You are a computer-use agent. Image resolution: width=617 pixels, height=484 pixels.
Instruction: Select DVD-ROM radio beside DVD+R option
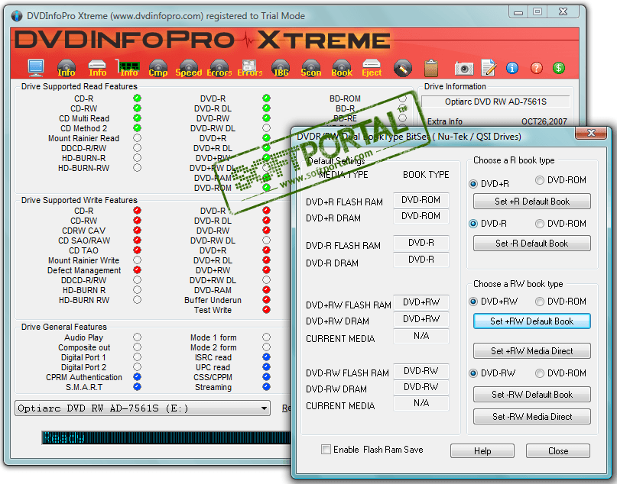coord(540,180)
